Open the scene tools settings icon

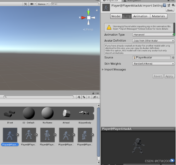(25, 4)
